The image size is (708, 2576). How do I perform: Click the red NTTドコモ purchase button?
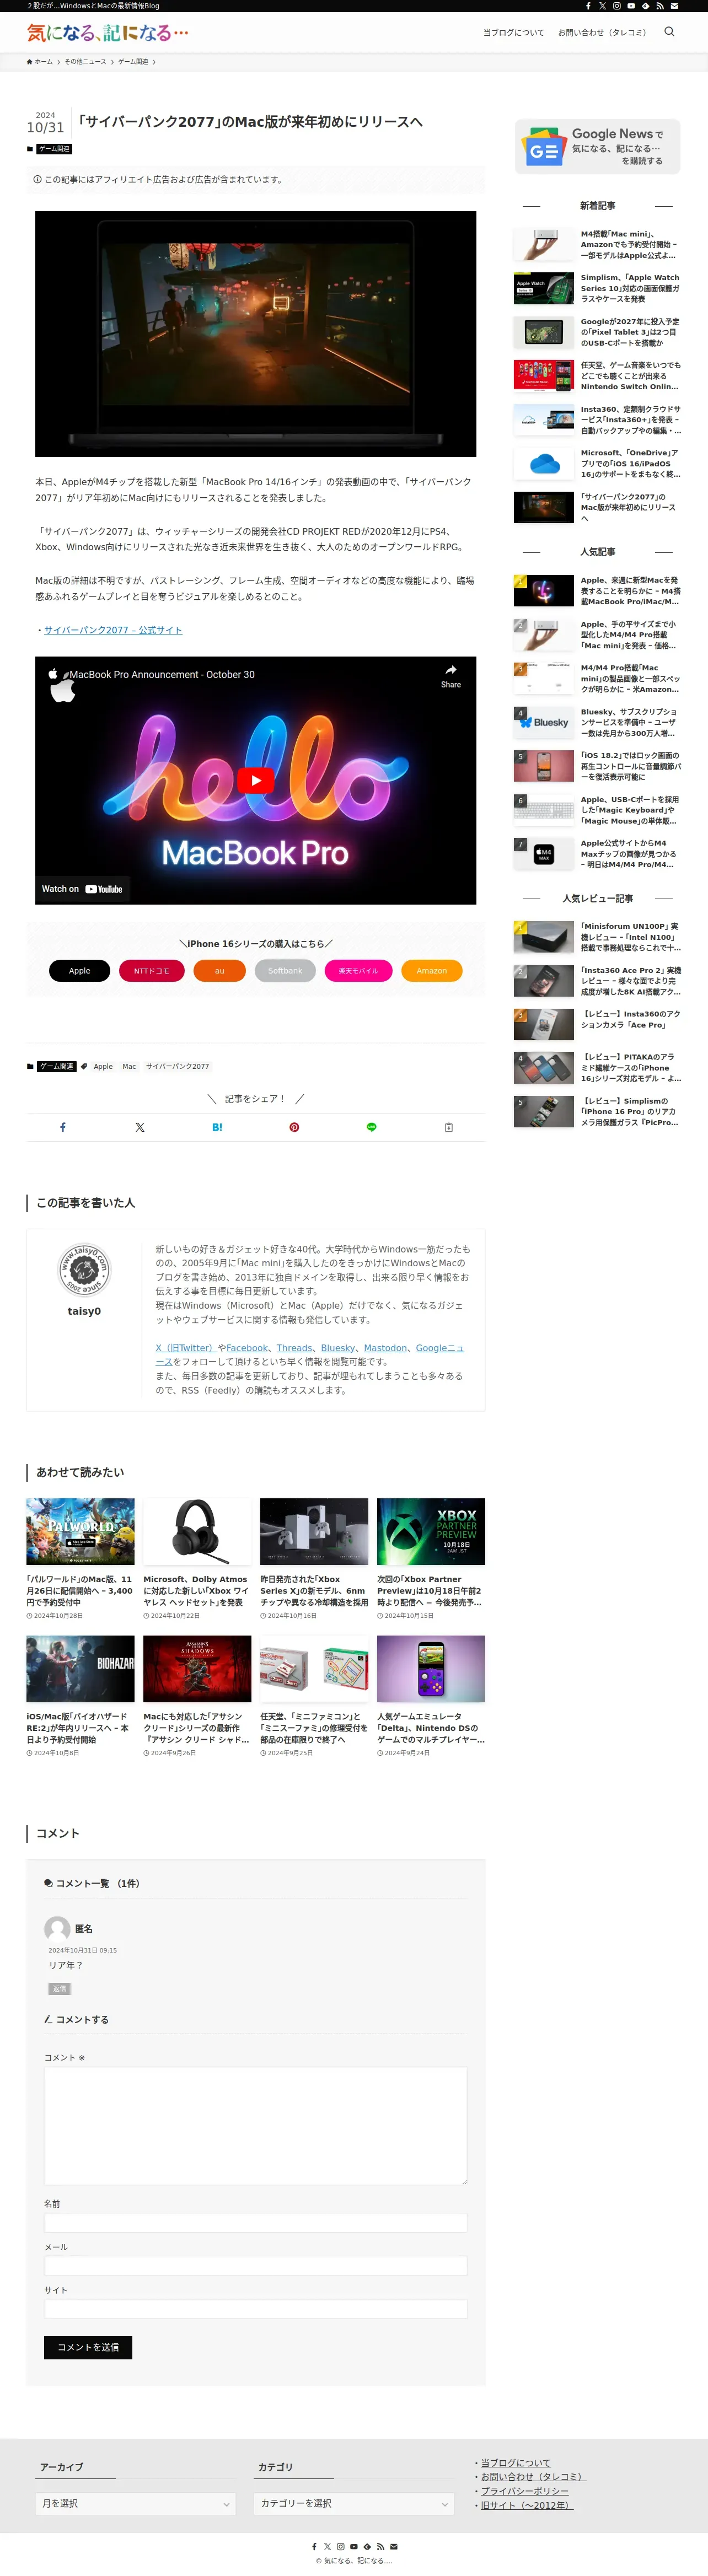(x=152, y=970)
